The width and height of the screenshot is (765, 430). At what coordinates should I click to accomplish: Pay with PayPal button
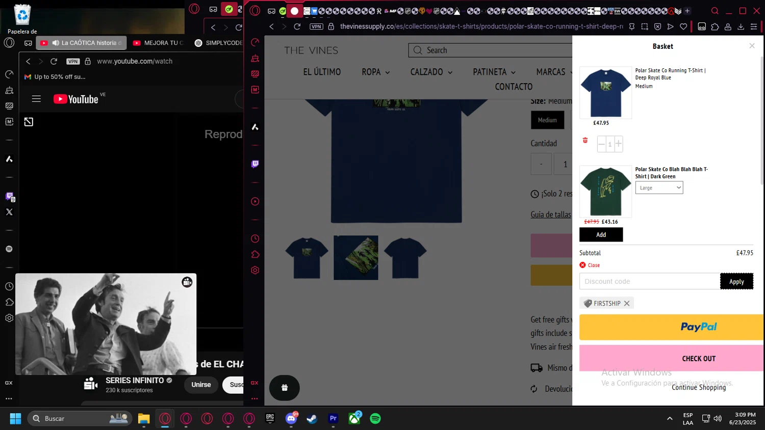671,327
